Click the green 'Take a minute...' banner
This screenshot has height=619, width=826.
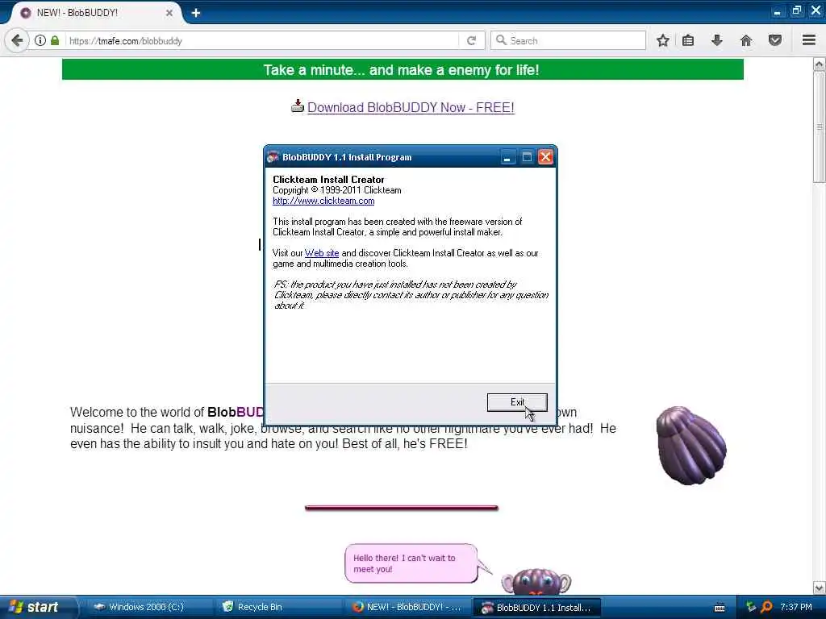tap(403, 69)
